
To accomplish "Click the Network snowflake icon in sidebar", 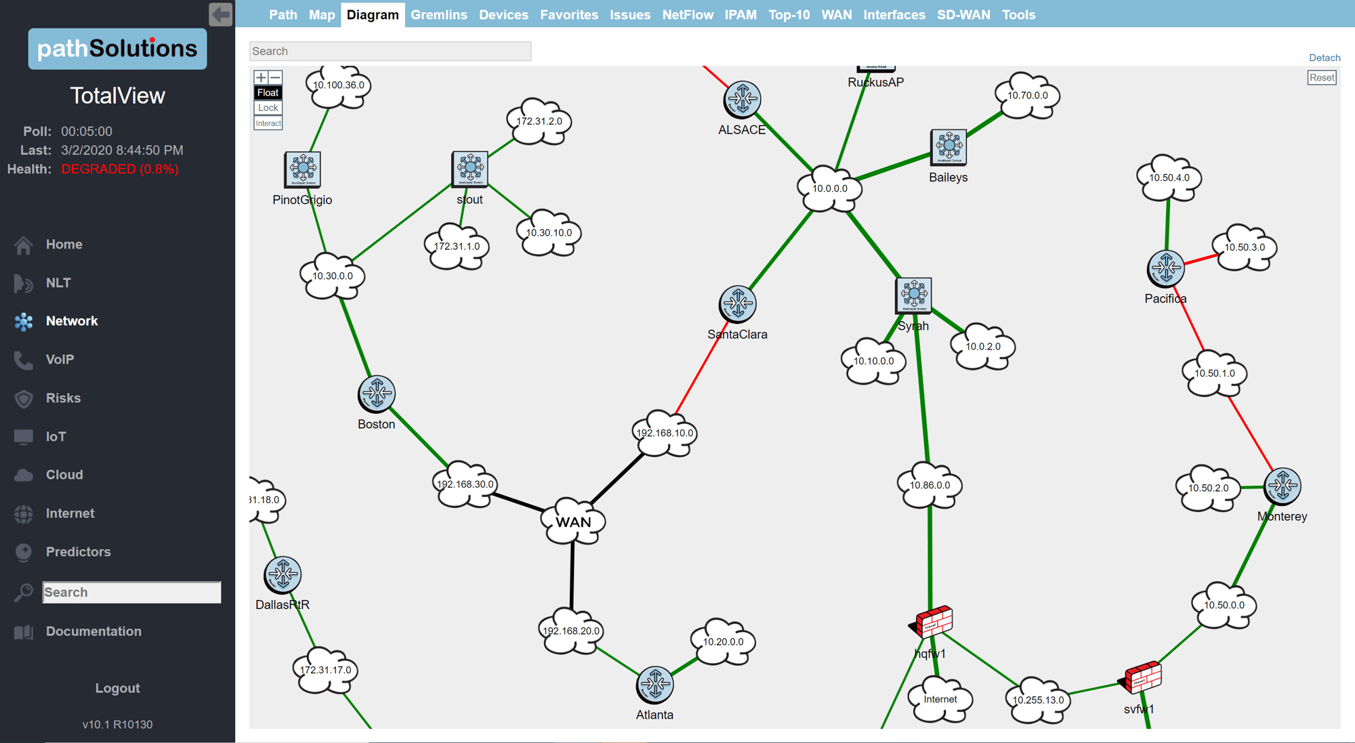I will tap(24, 322).
